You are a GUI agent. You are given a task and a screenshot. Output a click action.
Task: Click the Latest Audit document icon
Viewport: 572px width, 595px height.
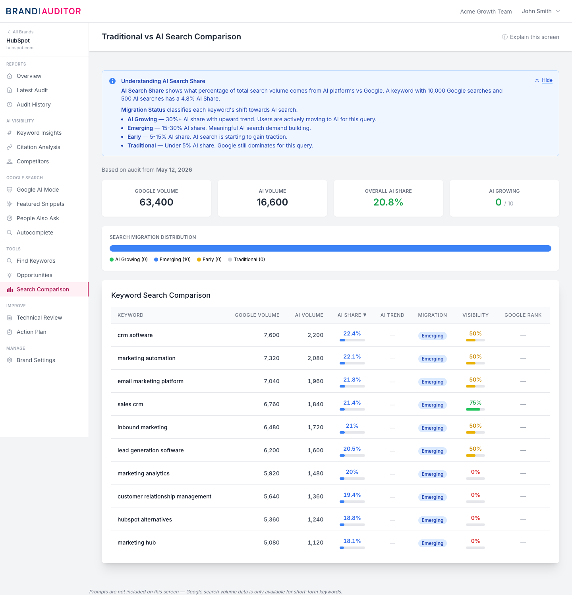[x=10, y=90]
